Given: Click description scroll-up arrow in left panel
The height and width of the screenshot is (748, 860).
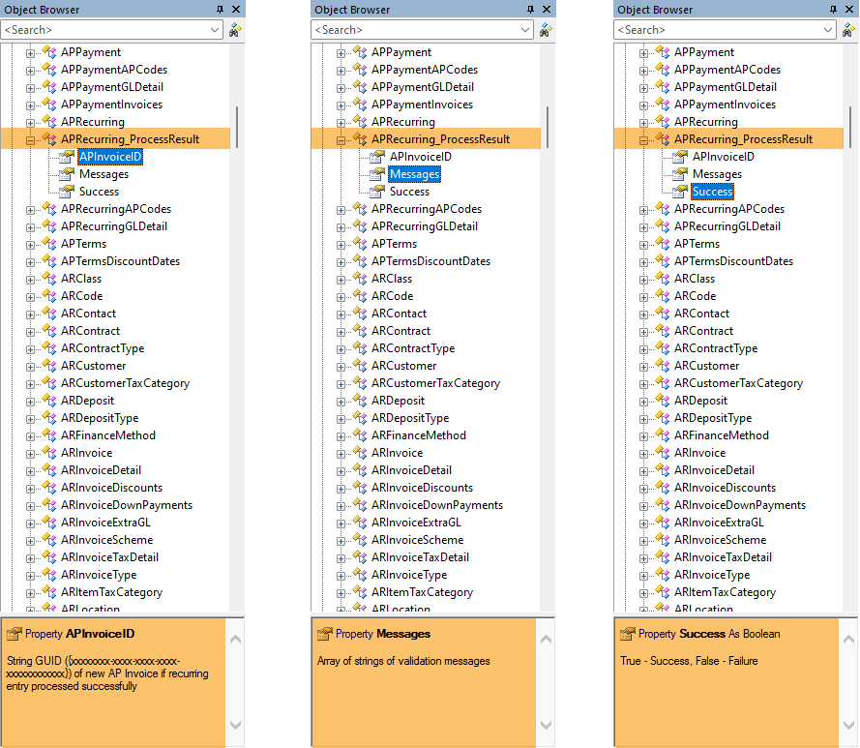Looking at the screenshot, I should tap(236, 639).
